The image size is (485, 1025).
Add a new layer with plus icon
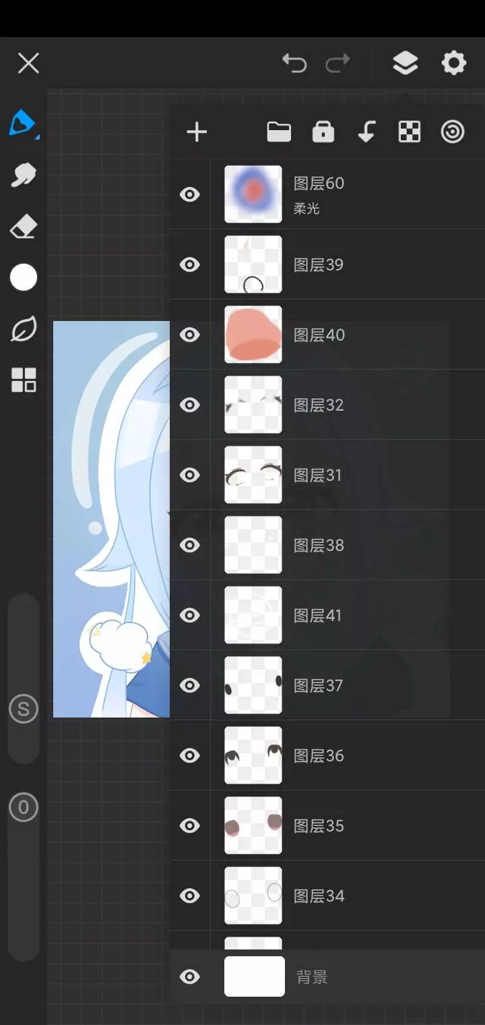click(197, 132)
